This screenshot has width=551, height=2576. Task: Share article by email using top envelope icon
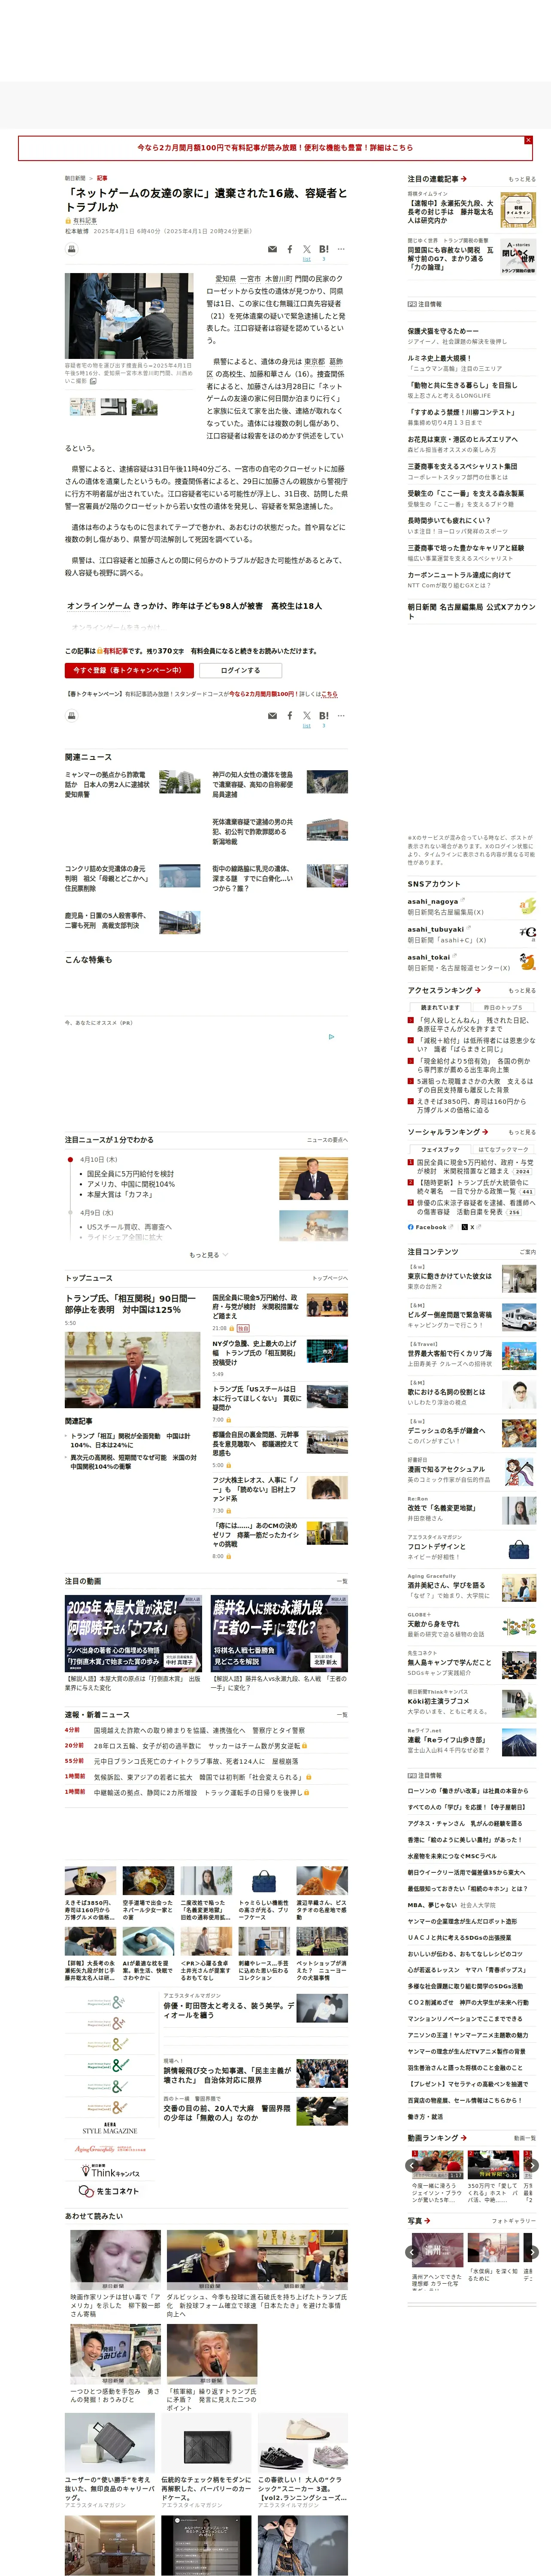coord(272,249)
